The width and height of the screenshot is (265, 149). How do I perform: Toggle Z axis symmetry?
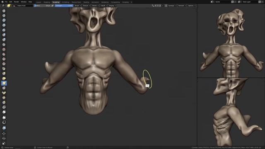pos(160,5)
